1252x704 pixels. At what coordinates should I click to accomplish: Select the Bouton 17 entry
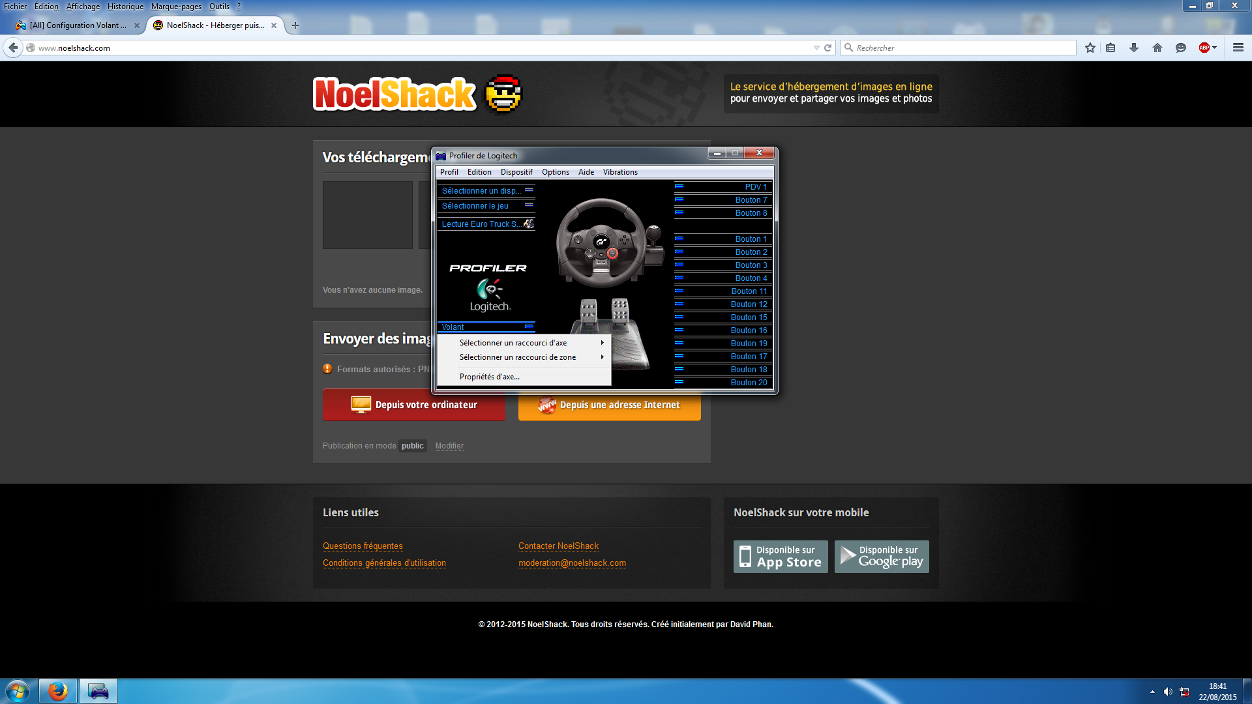723,357
